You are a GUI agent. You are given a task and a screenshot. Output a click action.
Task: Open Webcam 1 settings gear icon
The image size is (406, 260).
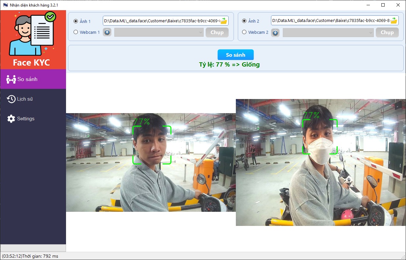pyautogui.click(x=107, y=32)
